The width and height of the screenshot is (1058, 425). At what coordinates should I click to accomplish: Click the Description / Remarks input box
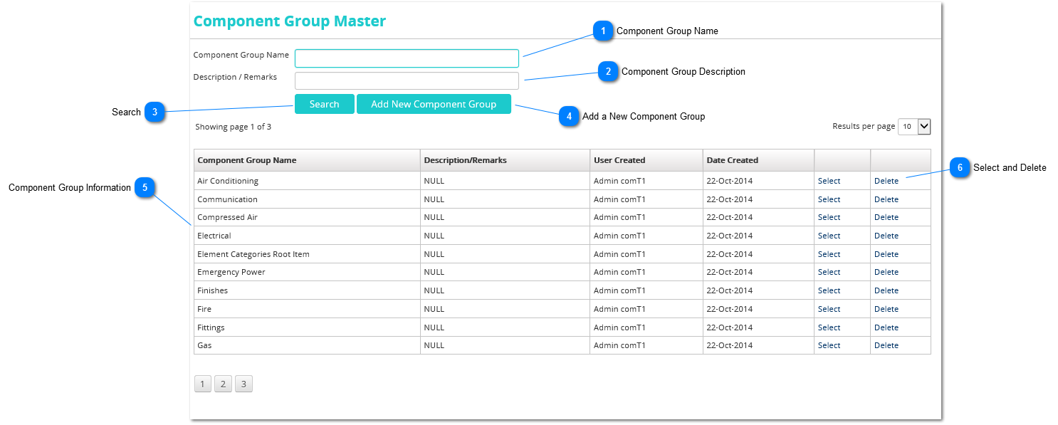click(x=407, y=80)
